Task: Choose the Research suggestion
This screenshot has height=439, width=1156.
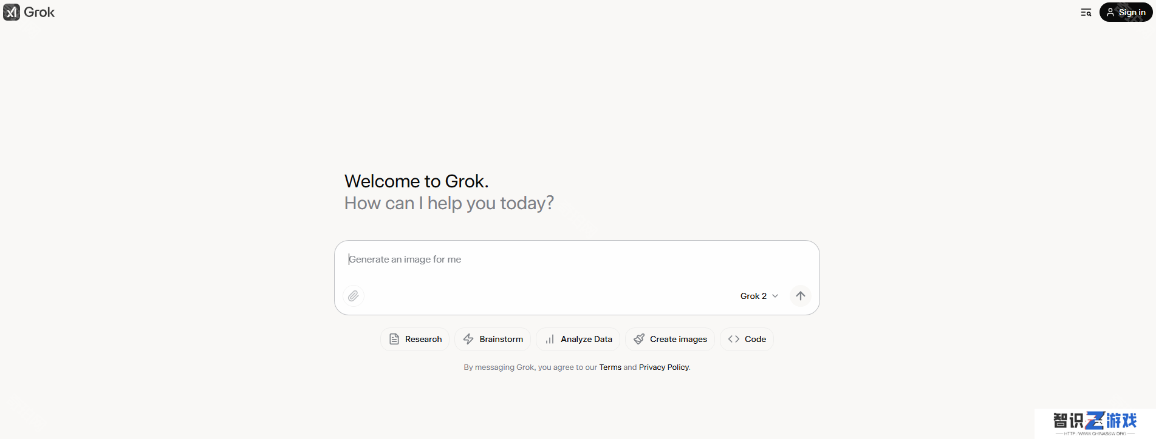Action: click(415, 339)
